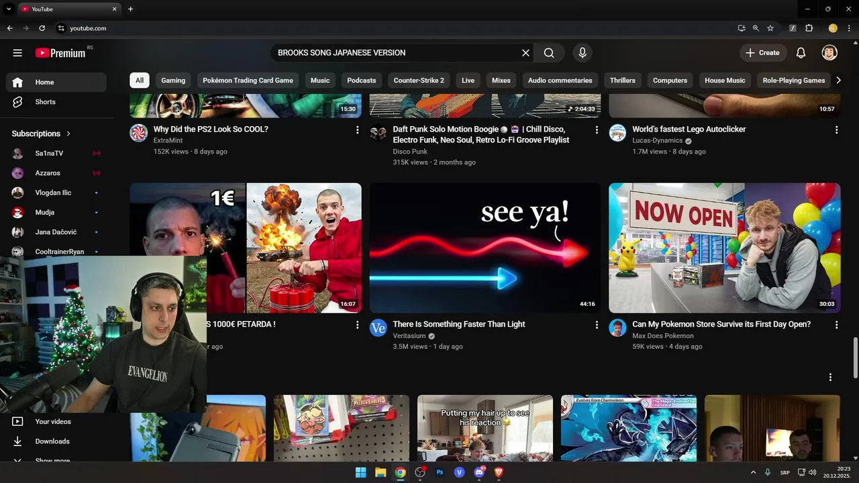Screen dimensions: 859x483
Task: Open the Chrome extensions puzzle icon
Action: 809,28
